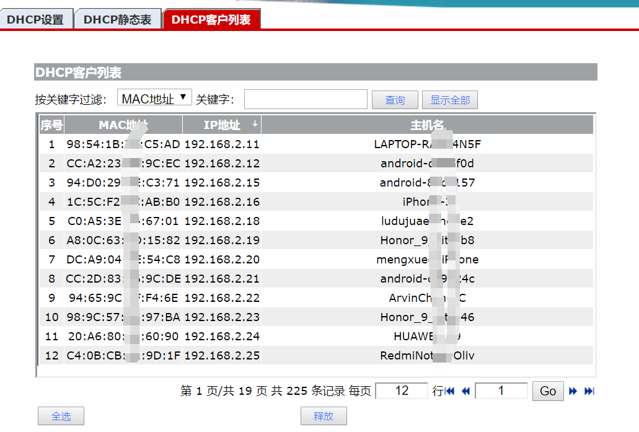The height and width of the screenshot is (432, 639).
Task: Click MAC address starting 94:D0:29
Action: coord(123,183)
